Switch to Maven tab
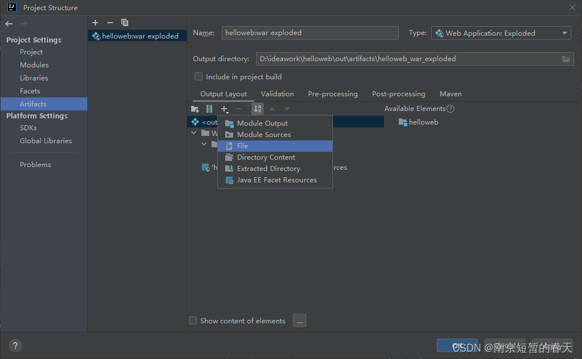Viewport: 582px width, 359px height. pyautogui.click(x=450, y=94)
